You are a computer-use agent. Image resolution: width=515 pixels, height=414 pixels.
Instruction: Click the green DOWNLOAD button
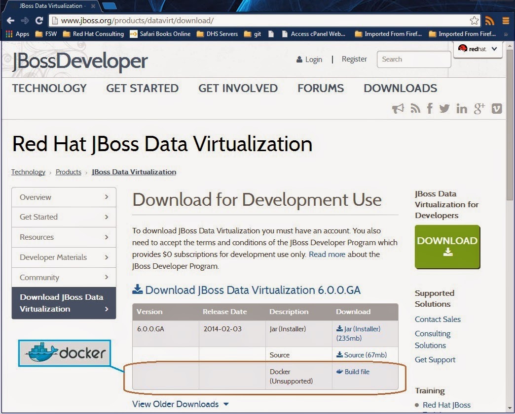coord(447,247)
